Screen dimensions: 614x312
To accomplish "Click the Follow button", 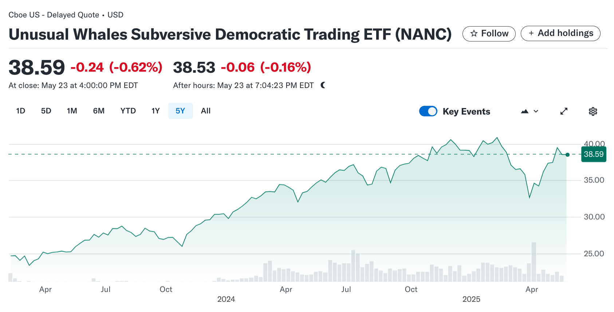I will 489,33.
